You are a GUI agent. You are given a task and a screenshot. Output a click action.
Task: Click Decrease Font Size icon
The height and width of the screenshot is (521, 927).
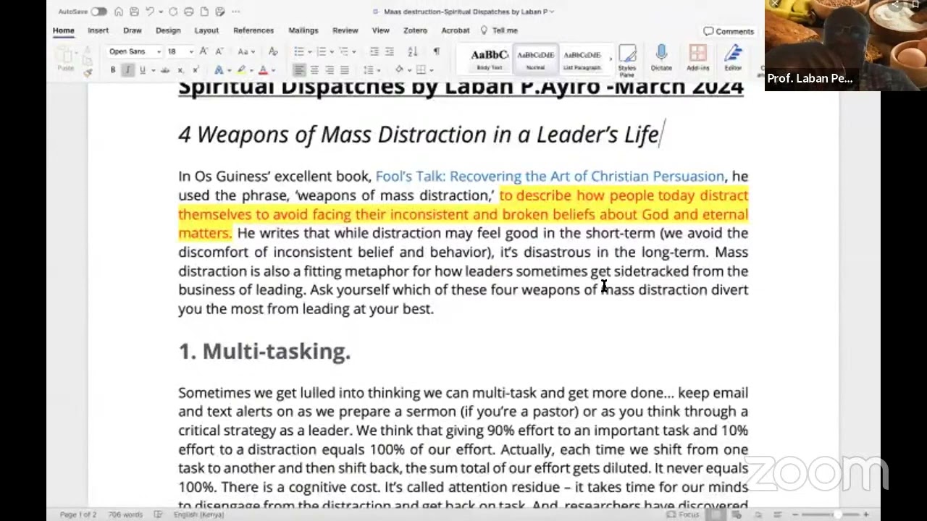point(219,51)
